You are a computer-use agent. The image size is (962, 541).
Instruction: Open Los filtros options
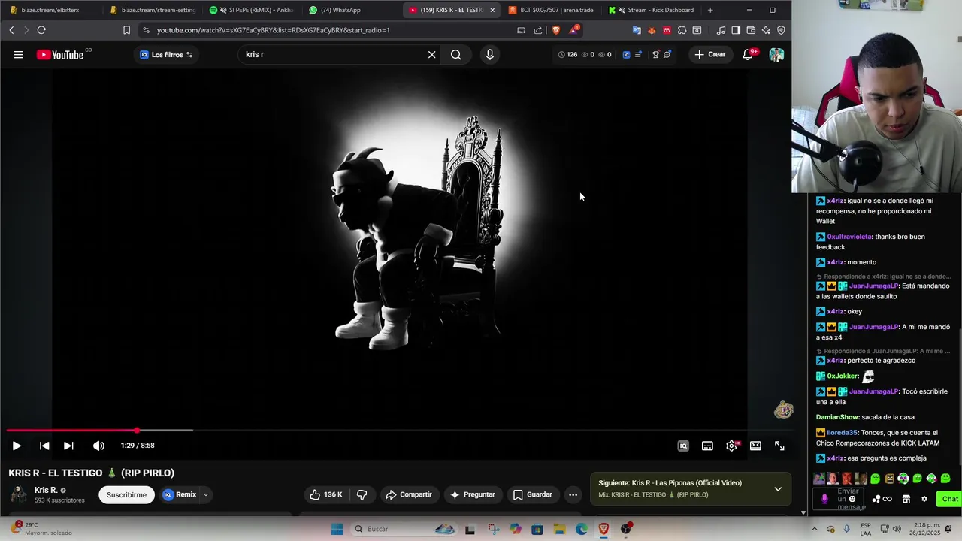(166, 55)
